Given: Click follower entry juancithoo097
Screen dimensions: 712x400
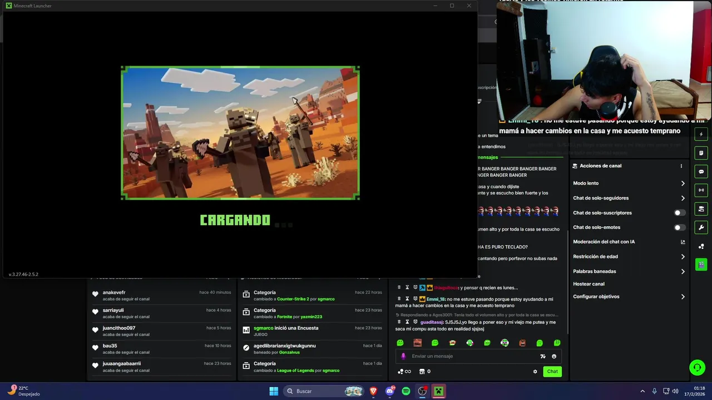Looking at the screenshot, I should tap(161, 331).
